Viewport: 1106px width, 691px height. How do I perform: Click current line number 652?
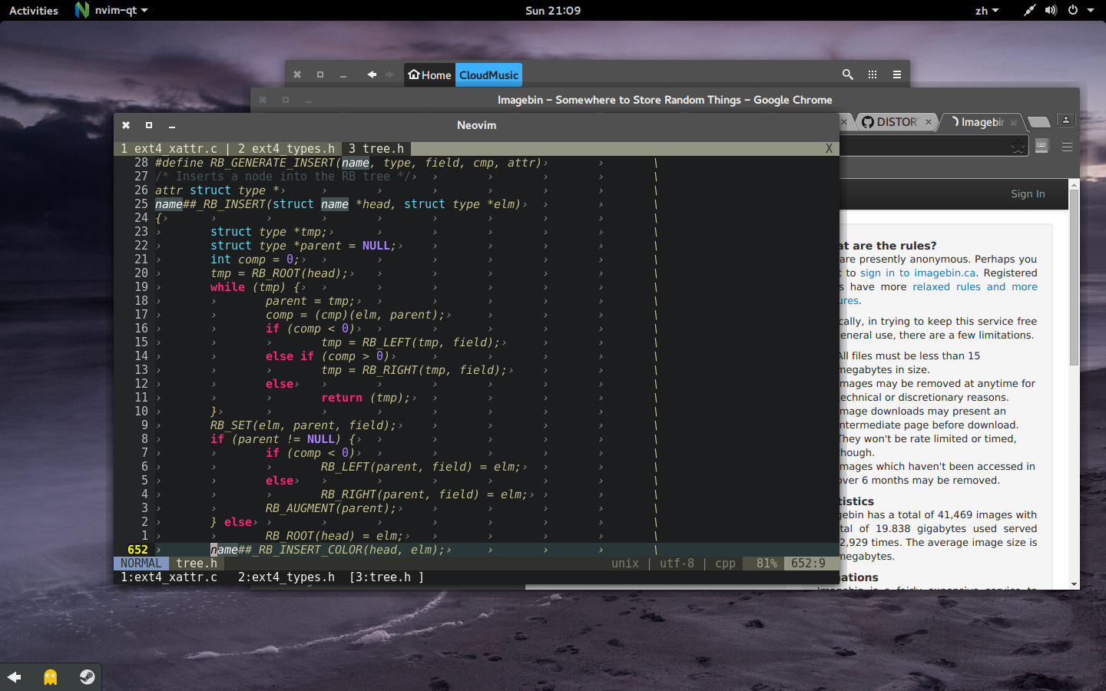click(x=137, y=550)
